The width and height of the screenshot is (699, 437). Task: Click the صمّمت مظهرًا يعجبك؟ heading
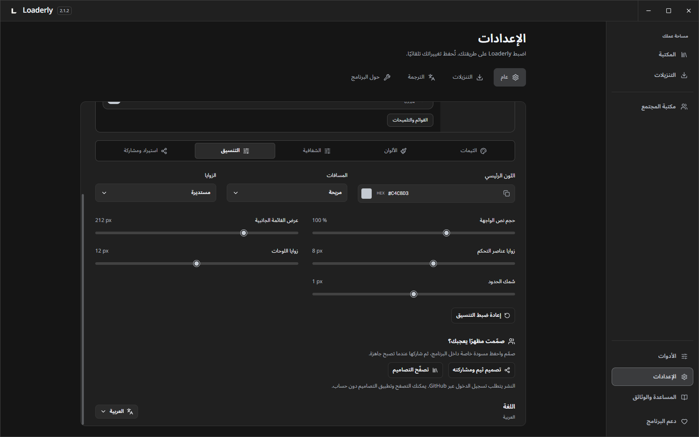(x=476, y=341)
